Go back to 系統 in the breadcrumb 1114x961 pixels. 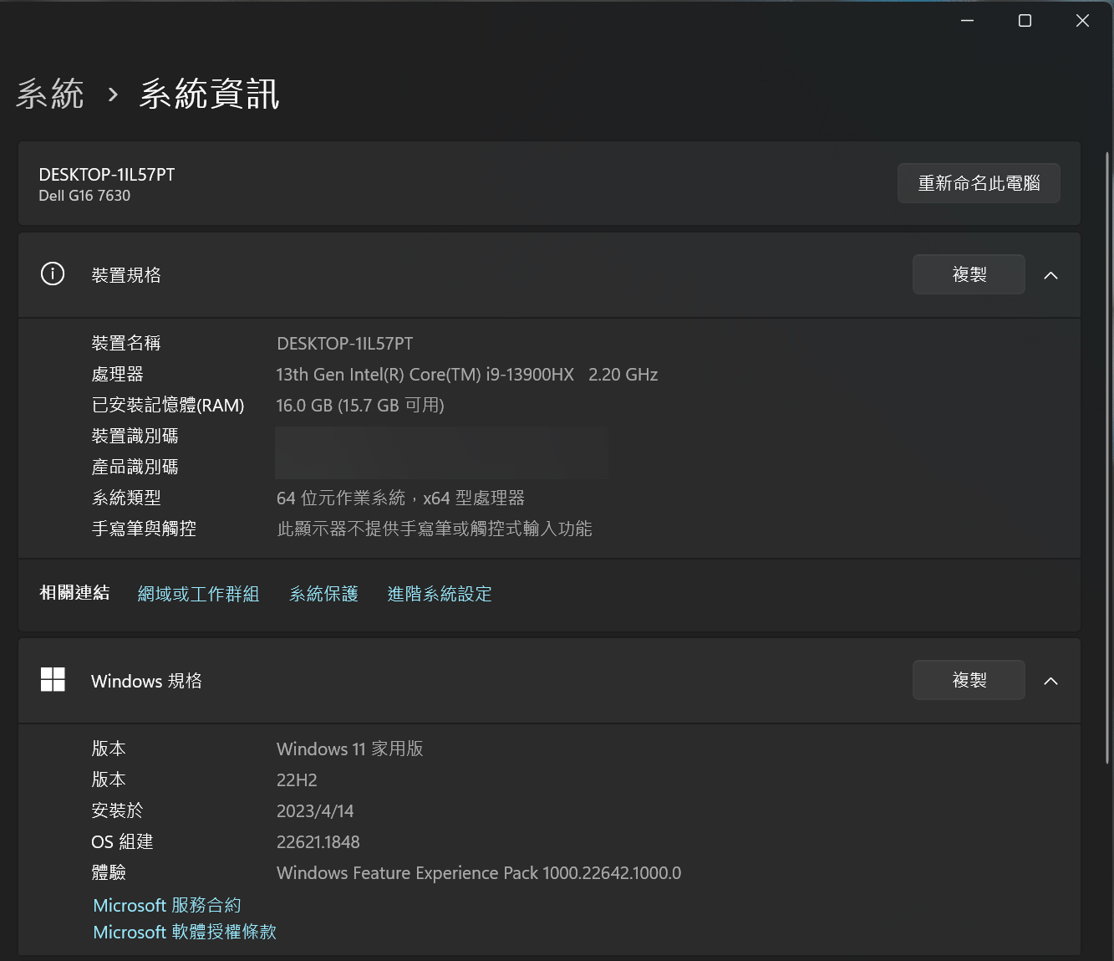(x=50, y=94)
